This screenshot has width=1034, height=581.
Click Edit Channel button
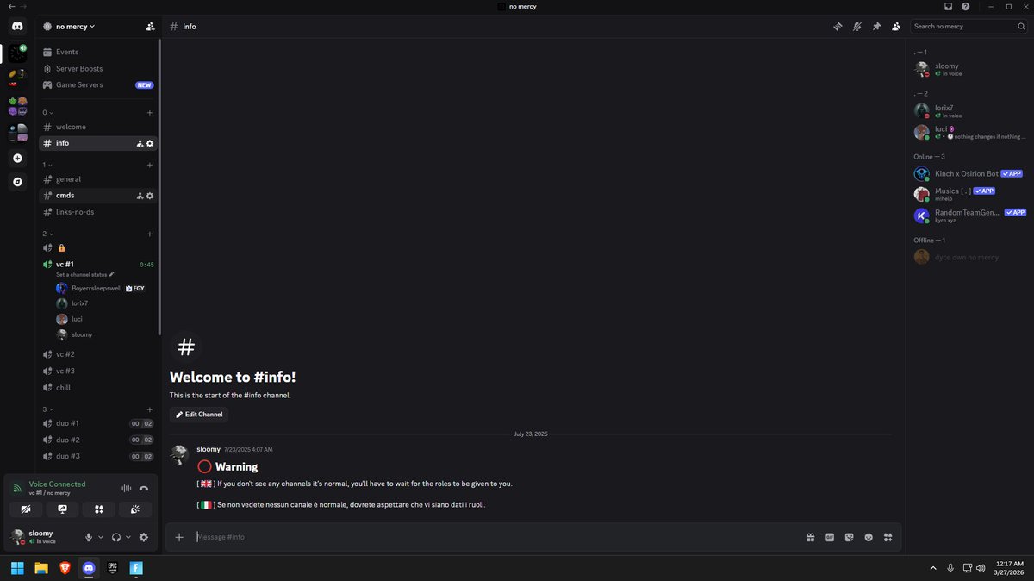point(199,415)
